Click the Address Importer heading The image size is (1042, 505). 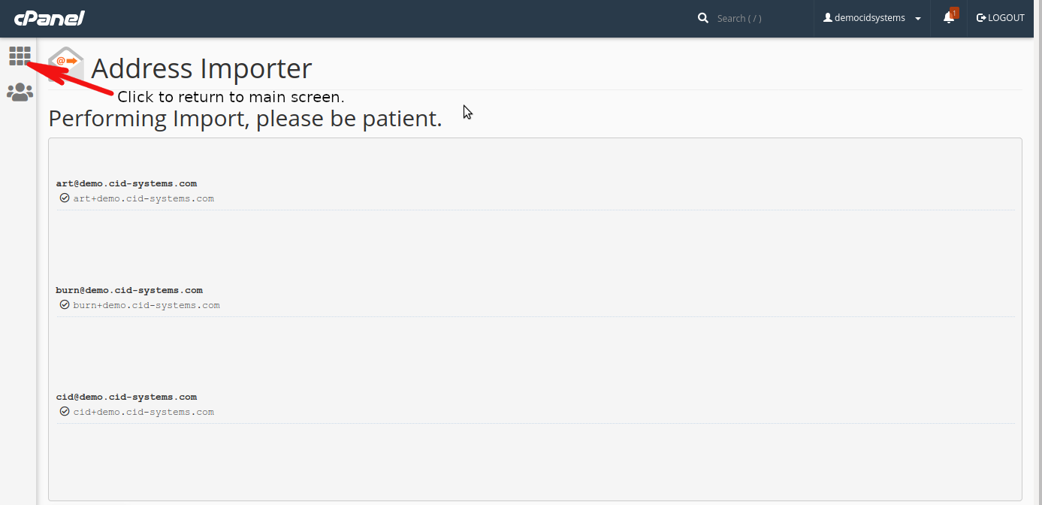click(201, 68)
